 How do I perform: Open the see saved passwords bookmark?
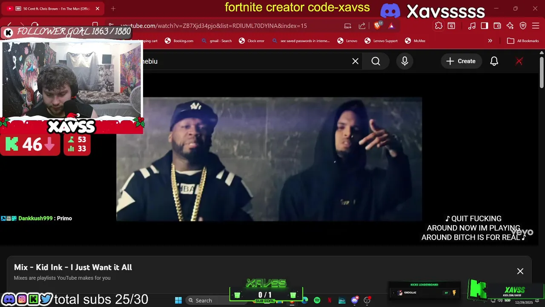[301, 41]
